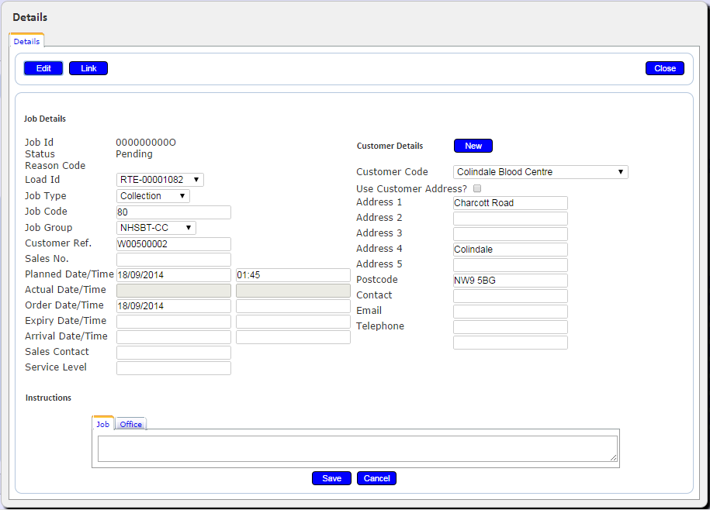710x510 pixels.
Task: Click the Pending status text
Action: click(x=134, y=154)
